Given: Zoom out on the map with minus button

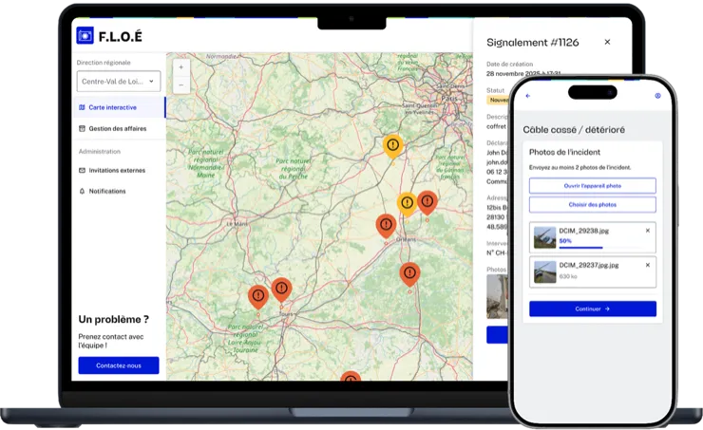Looking at the screenshot, I should tap(181, 84).
